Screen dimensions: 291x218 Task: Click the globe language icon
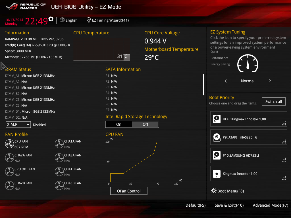(x=62, y=20)
